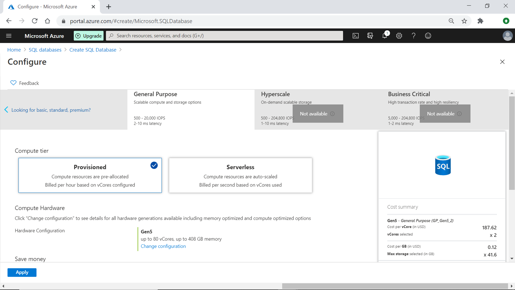Open Azure Cloud Shell icon

[355, 36]
